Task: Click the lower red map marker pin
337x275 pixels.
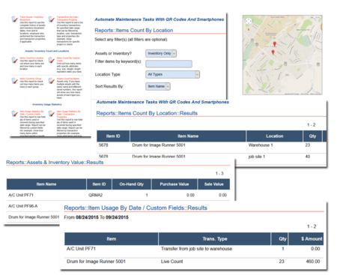Action: point(273,52)
